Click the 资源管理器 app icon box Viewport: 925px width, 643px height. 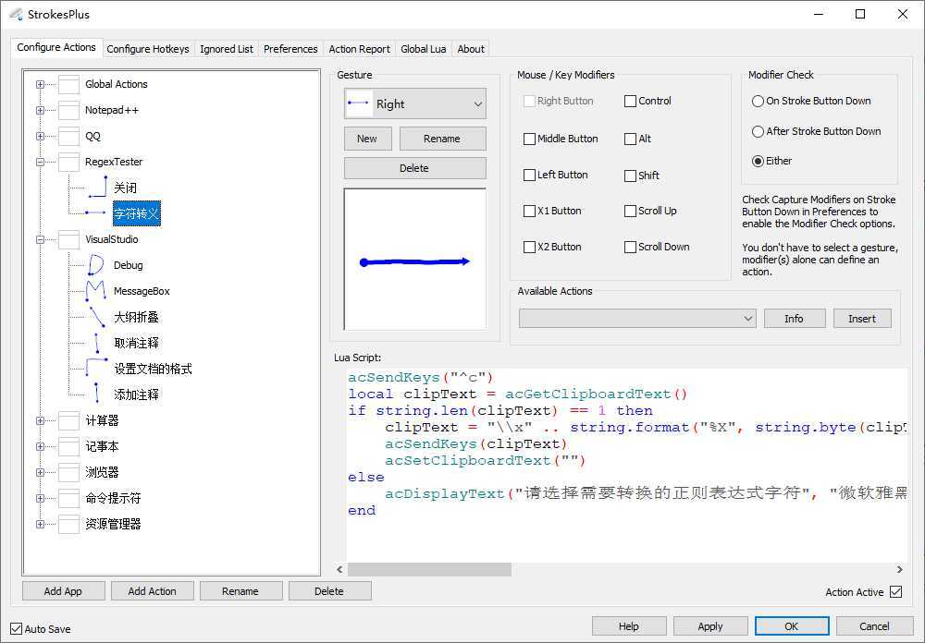coord(69,525)
